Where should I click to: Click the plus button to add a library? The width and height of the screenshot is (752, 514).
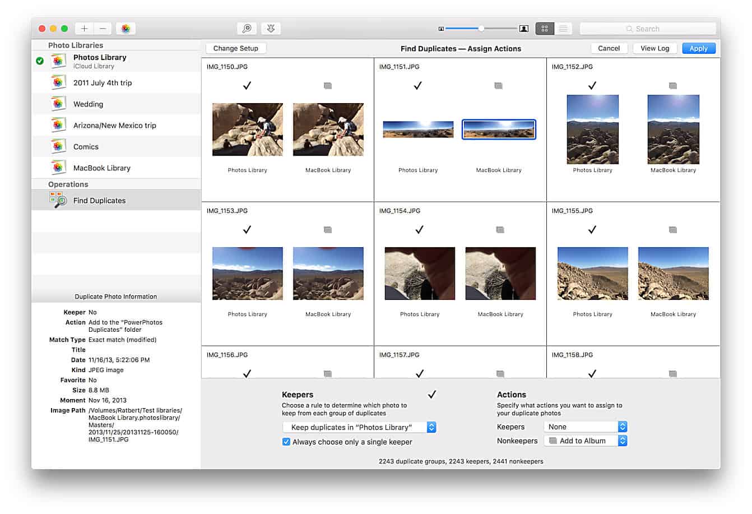coord(84,29)
